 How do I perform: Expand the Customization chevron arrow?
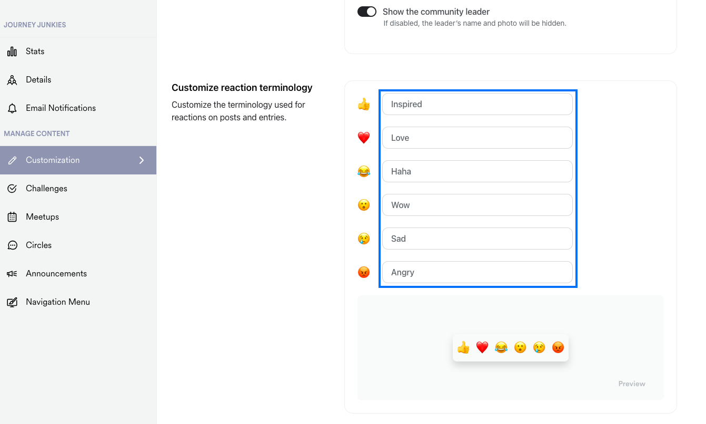(x=142, y=160)
